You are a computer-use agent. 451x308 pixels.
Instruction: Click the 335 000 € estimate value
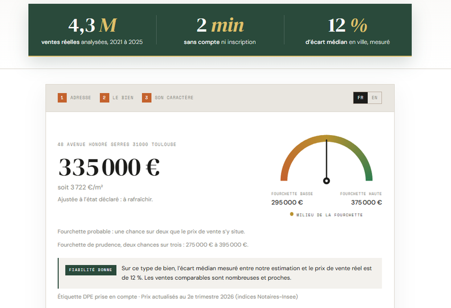[109, 167]
